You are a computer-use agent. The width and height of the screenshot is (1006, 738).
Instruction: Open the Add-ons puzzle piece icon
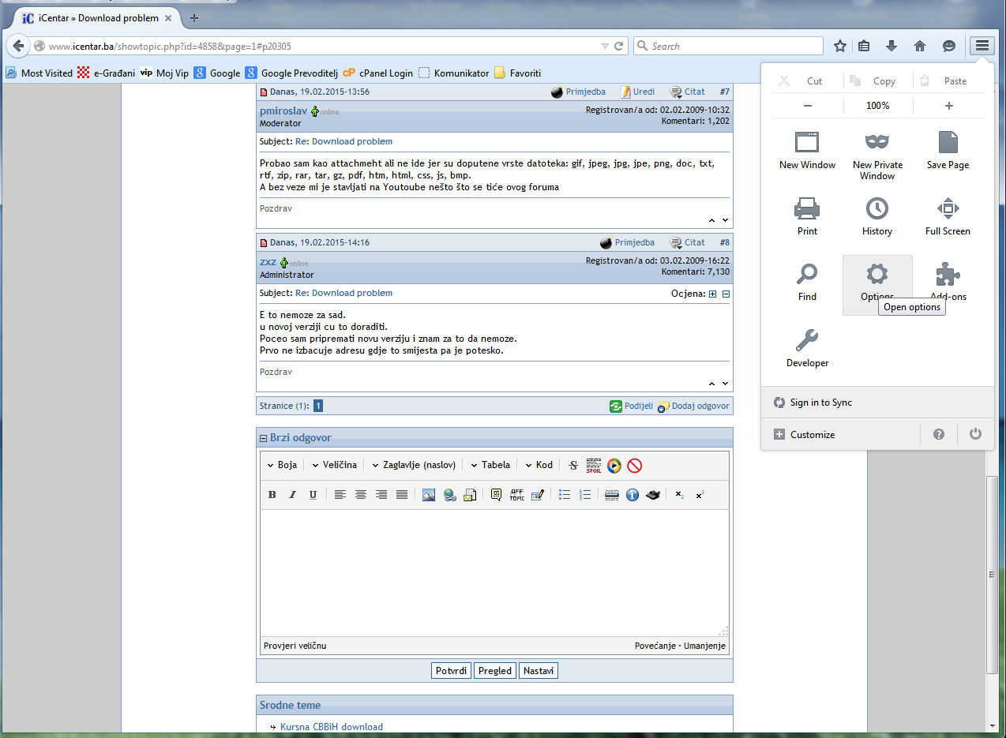click(x=948, y=275)
